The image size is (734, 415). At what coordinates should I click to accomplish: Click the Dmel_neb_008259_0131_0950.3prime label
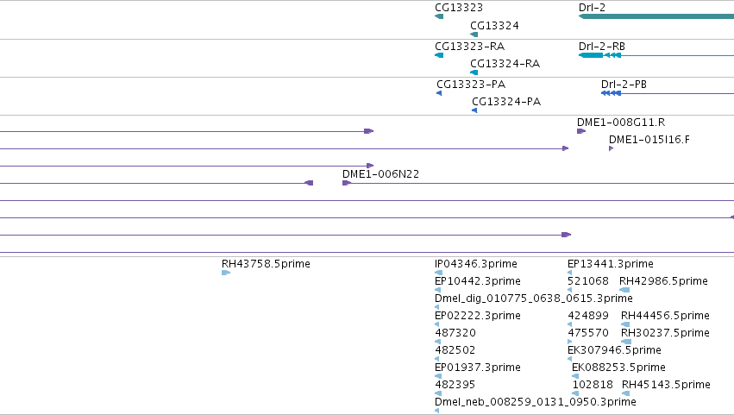(536, 402)
